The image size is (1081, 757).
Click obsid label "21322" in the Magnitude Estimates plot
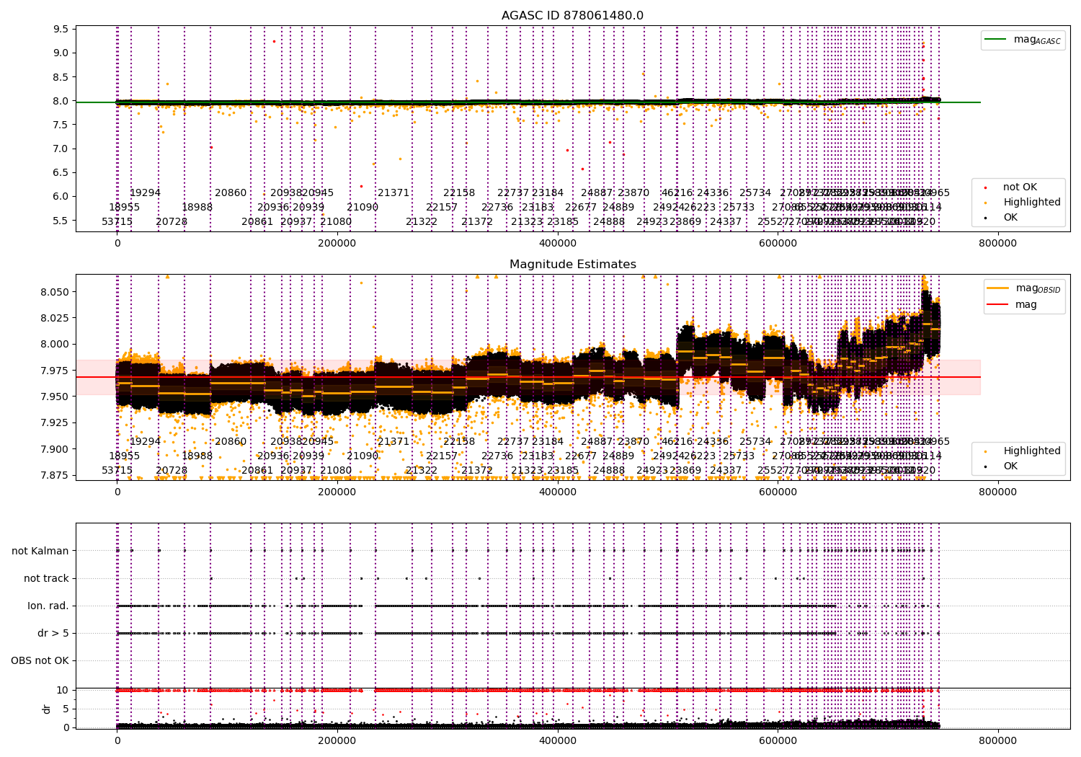tap(422, 471)
